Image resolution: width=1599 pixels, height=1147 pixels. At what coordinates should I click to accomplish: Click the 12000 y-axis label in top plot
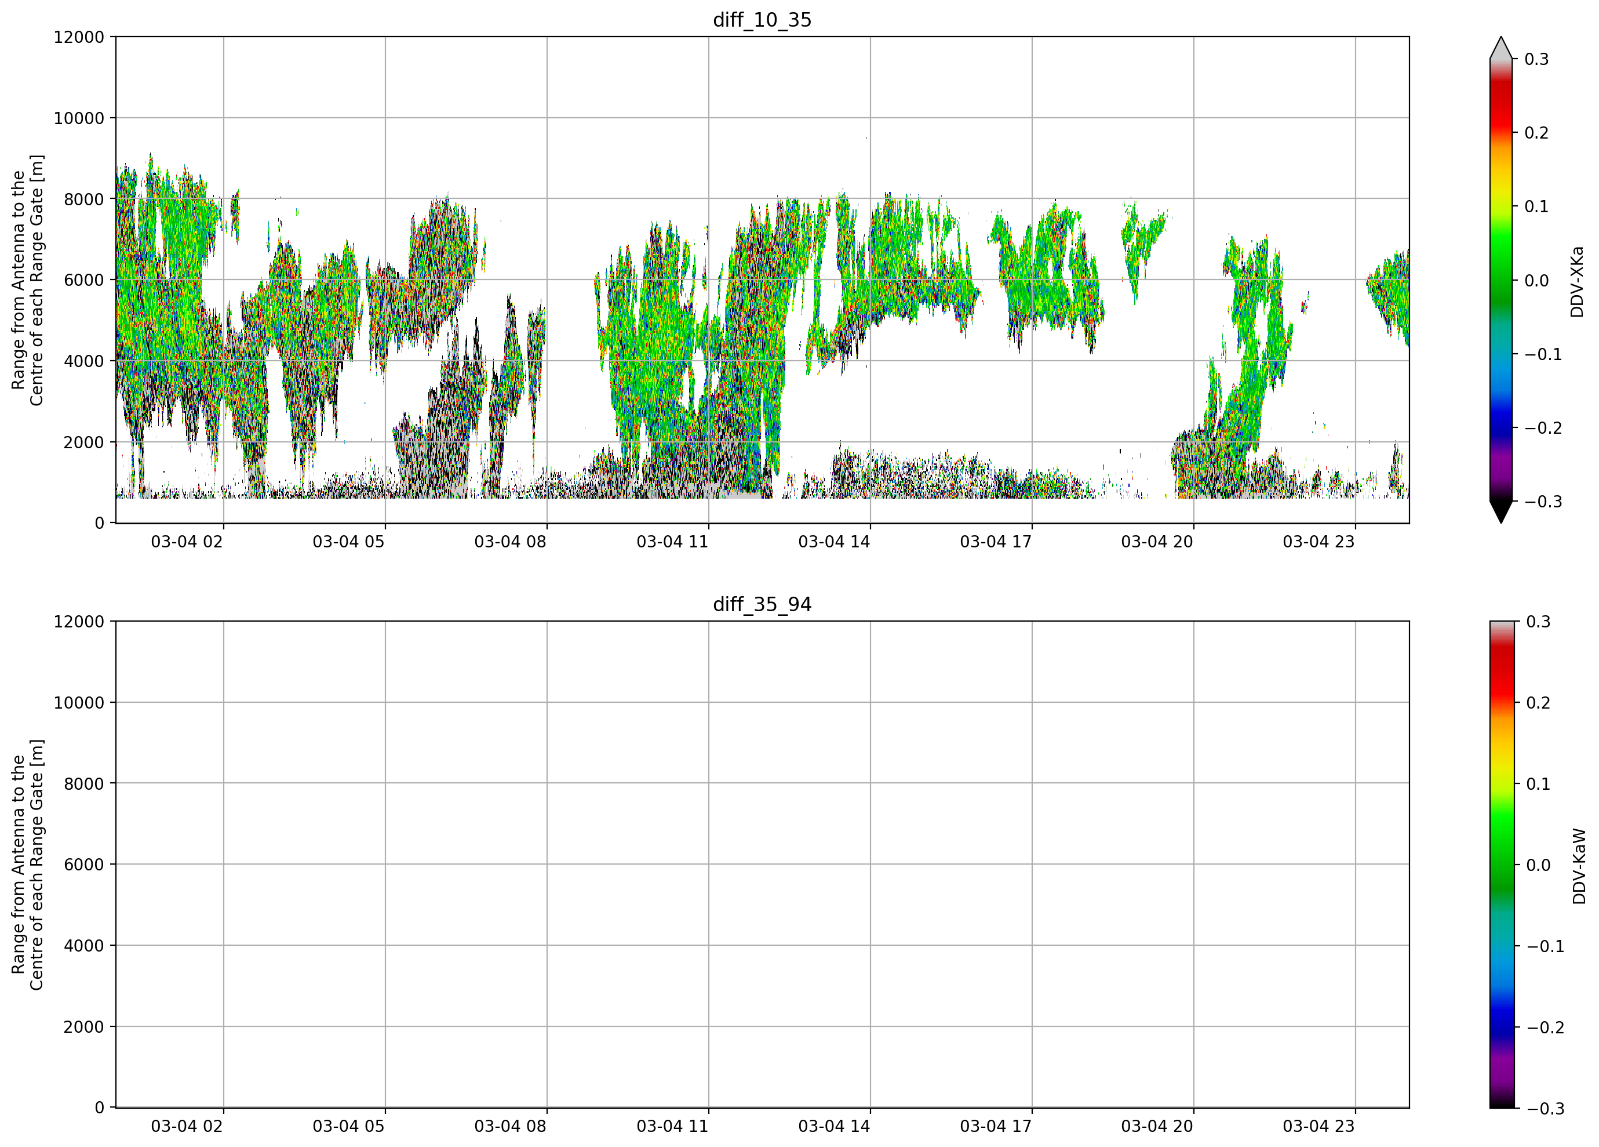[79, 37]
